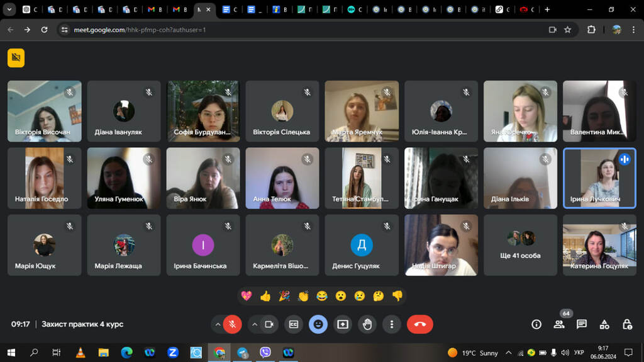Click the yellow icon at top left of meeting
The image size is (644, 362).
pos(16,57)
